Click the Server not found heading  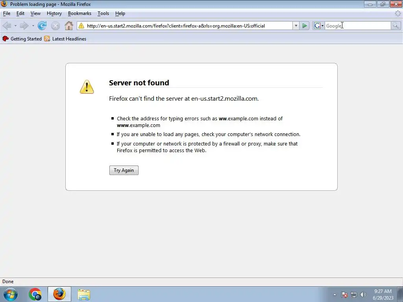pos(139,83)
